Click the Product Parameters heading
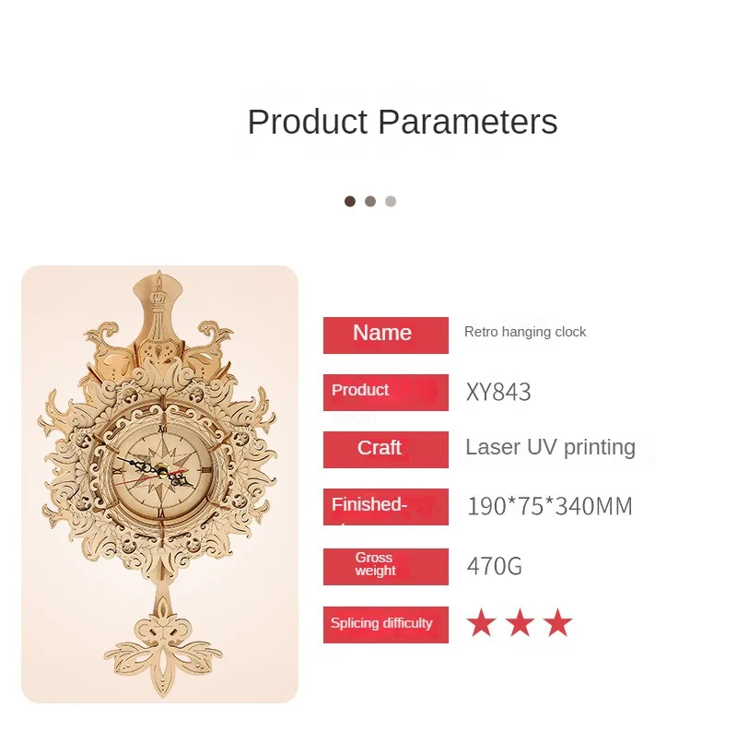This screenshot has width=737, height=754. pyautogui.click(x=403, y=122)
